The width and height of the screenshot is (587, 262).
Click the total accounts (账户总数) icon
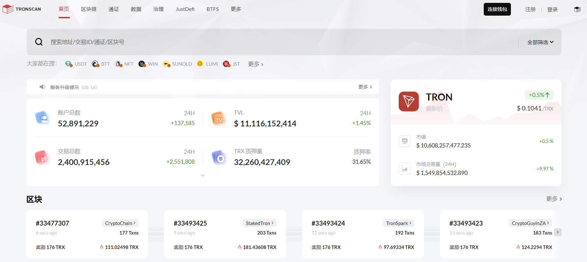point(42,118)
